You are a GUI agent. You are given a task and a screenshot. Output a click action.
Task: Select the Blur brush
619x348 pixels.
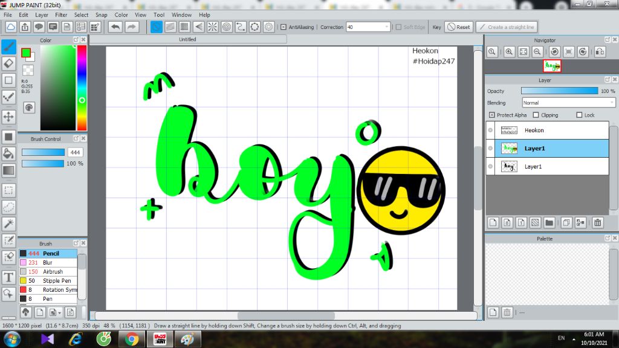click(48, 262)
